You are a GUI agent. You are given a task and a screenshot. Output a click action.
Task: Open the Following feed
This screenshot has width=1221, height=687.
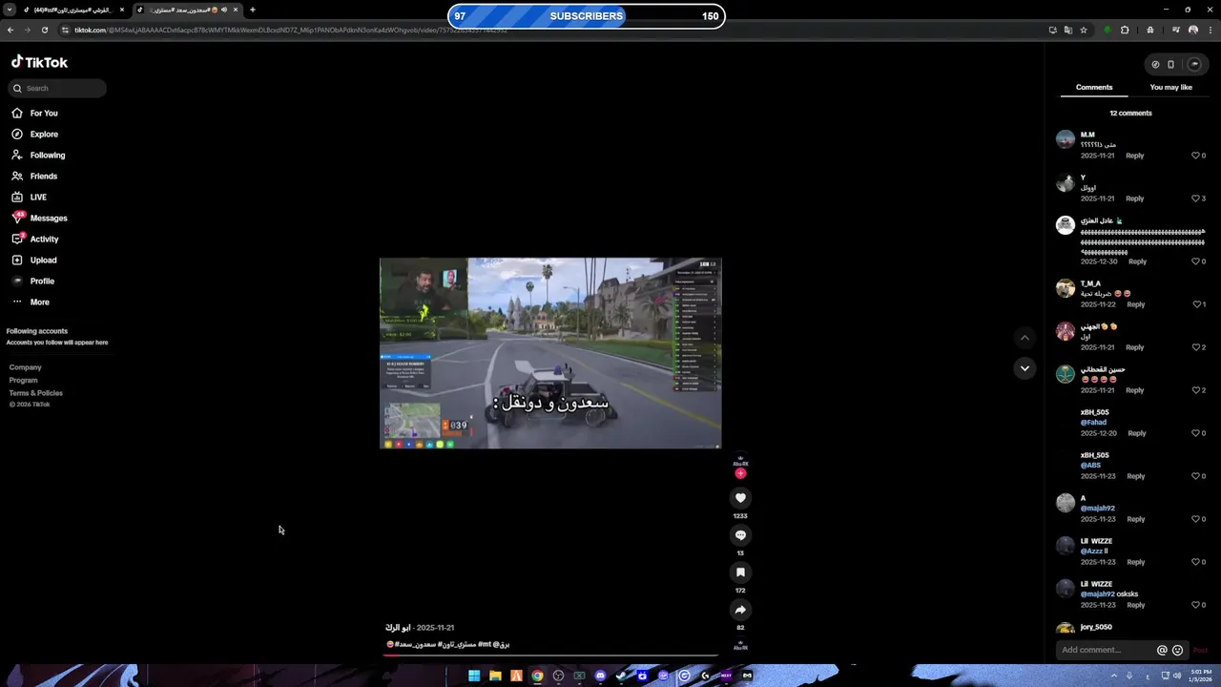click(x=39, y=156)
